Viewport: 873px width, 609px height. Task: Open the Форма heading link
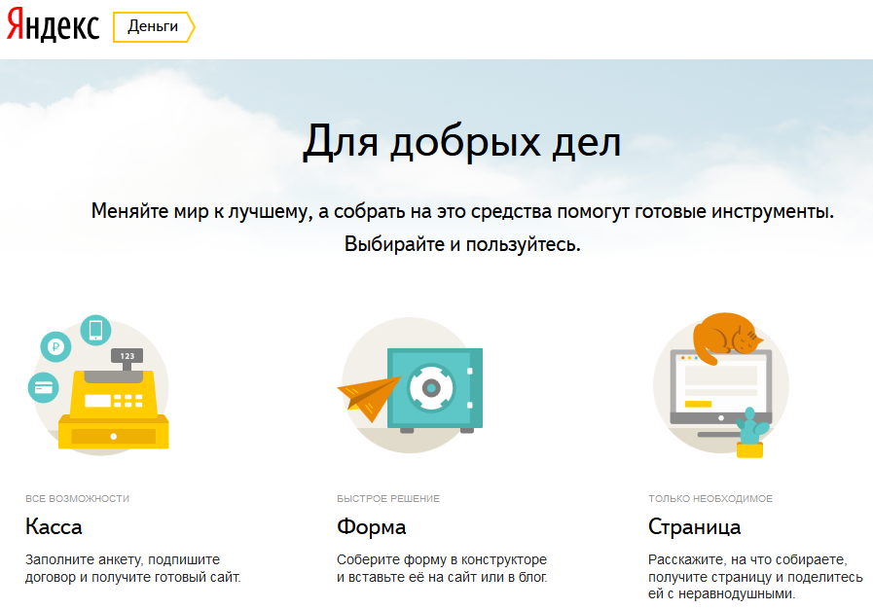371,527
